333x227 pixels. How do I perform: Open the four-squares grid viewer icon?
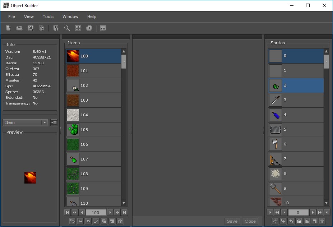pyautogui.click(x=78, y=28)
